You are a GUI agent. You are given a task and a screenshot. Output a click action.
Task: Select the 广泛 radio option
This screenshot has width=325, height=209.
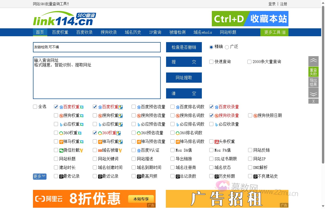click(227, 47)
